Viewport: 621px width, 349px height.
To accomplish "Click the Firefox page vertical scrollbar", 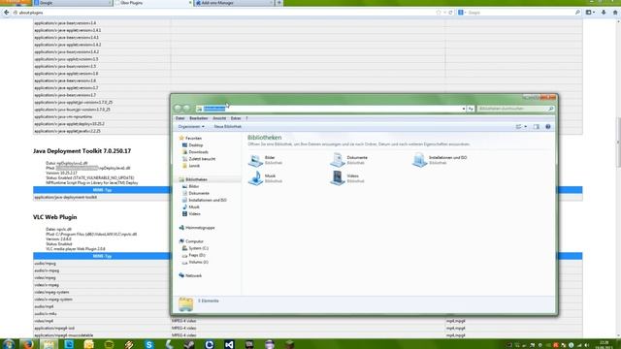I will [618, 143].
